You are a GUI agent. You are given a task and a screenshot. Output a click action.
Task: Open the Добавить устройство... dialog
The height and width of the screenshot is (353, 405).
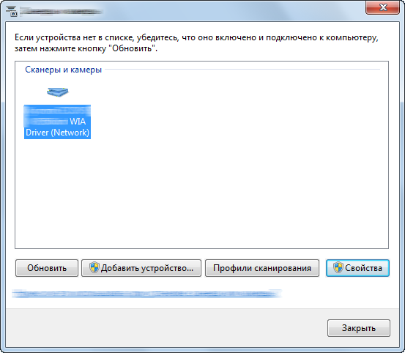pyautogui.click(x=141, y=268)
